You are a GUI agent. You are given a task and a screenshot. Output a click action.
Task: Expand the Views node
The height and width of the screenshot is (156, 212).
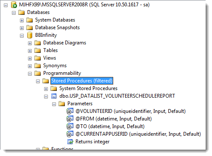click(30, 59)
